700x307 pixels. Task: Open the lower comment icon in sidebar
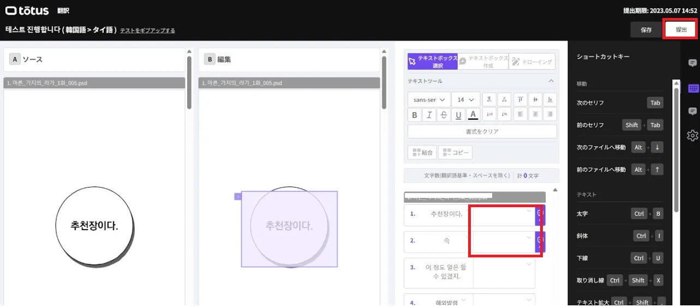(x=693, y=111)
